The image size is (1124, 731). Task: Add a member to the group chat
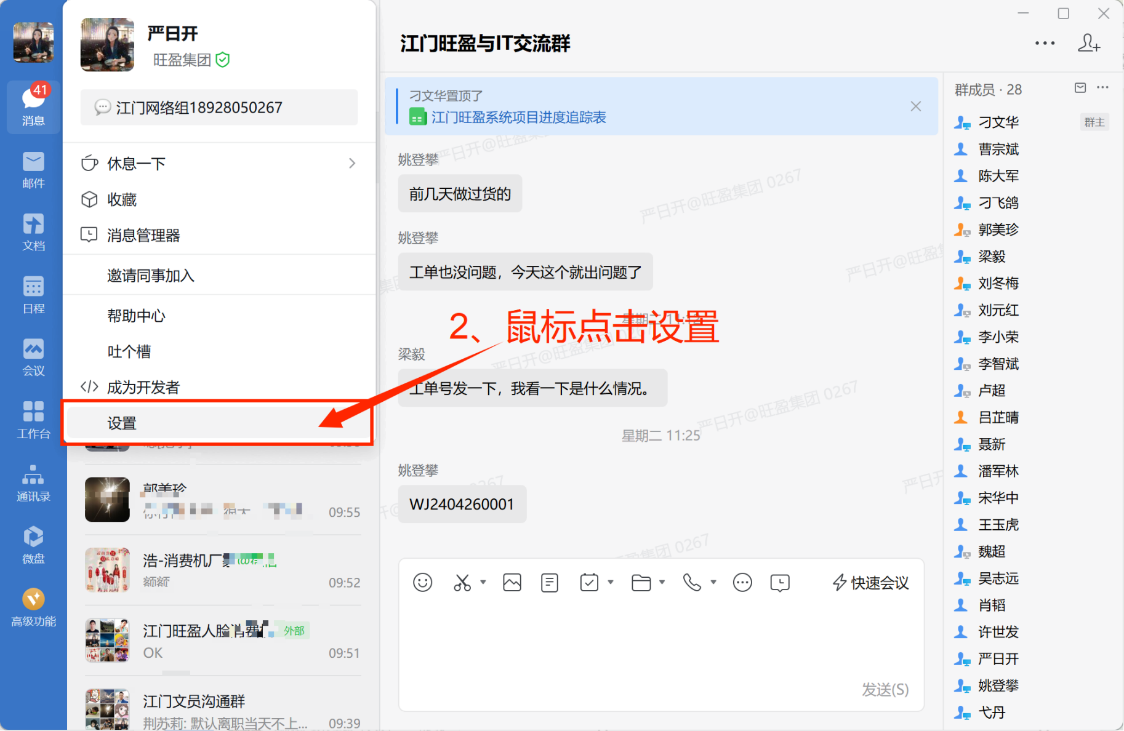pos(1088,43)
